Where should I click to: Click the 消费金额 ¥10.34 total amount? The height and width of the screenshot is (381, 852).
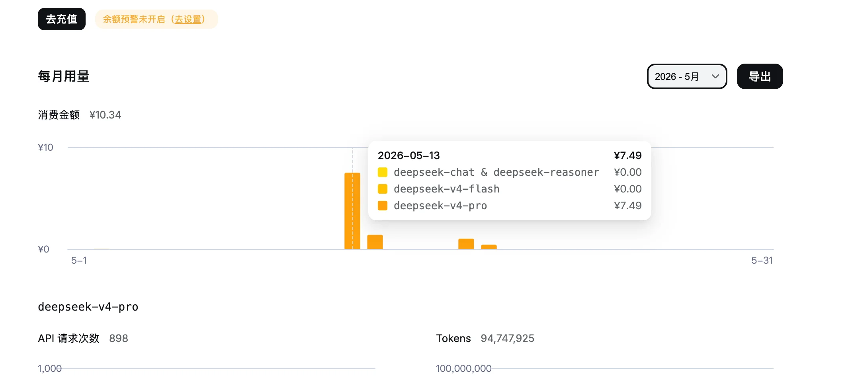[x=105, y=115]
